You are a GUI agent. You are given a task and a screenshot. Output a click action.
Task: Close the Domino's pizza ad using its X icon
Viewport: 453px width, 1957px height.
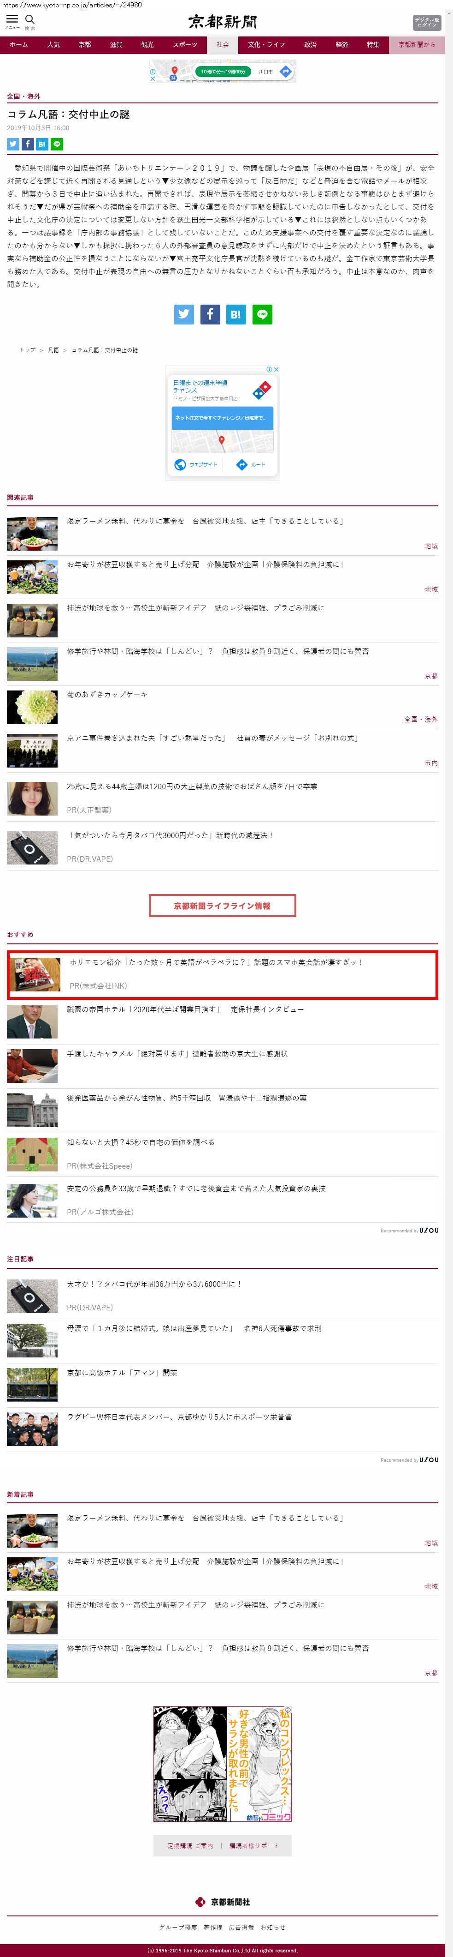276,369
